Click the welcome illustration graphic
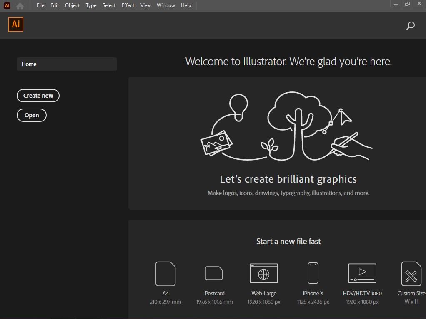Image resolution: width=426 pixels, height=319 pixels. [x=286, y=126]
